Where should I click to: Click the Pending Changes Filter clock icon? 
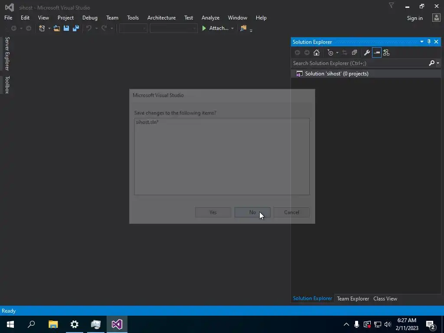tap(330, 52)
